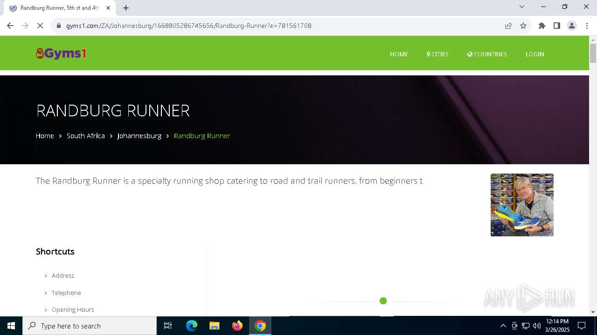Open CITIES in the site navigation

pos(437,54)
